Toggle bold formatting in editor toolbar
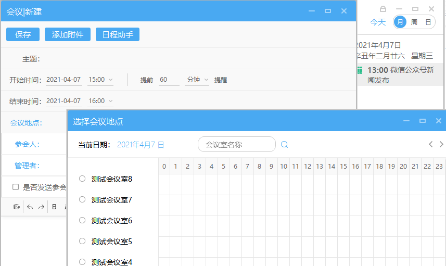Image resolution: width=446 pixels, height=266 pixels. click(54, 207)
